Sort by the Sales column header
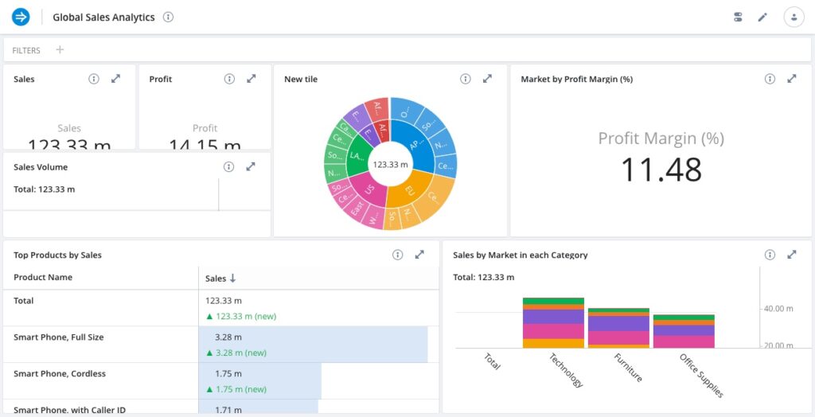 [221, 279]
